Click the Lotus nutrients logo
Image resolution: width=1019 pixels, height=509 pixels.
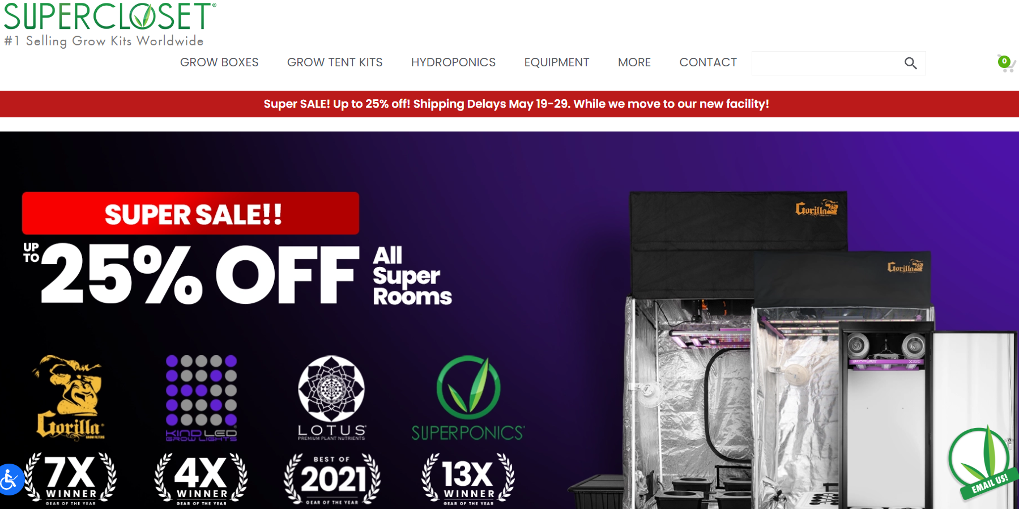click(x=332, y=397)
